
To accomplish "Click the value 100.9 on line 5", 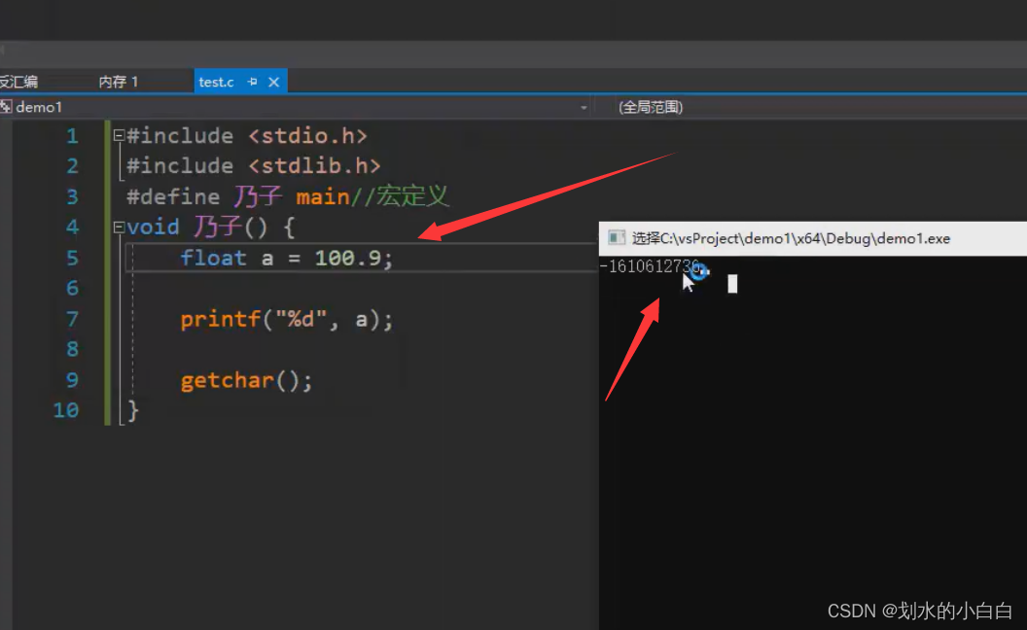I will pos(348,258).
